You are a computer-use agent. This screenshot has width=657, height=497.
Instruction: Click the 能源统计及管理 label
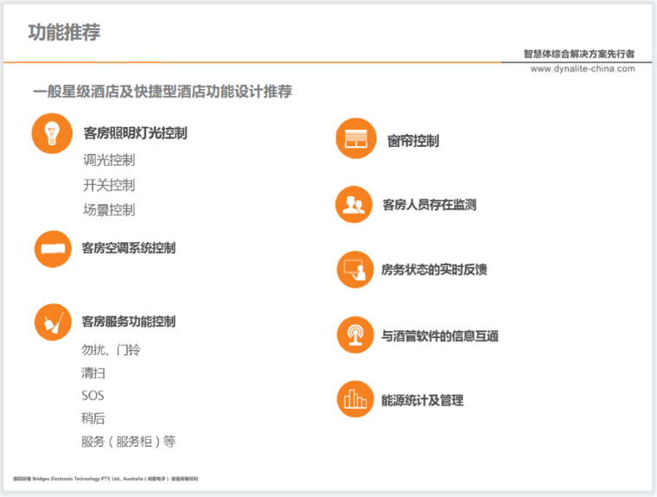coord(423,400)
